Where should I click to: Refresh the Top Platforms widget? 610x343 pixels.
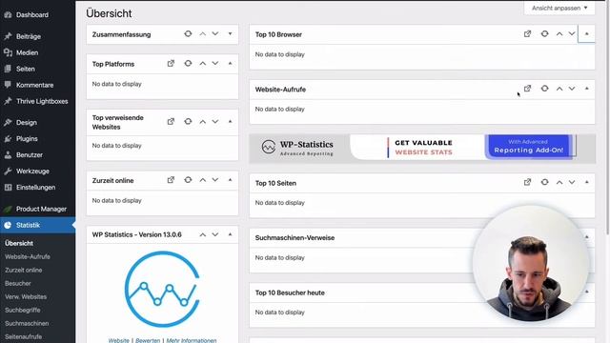[188, 64]
